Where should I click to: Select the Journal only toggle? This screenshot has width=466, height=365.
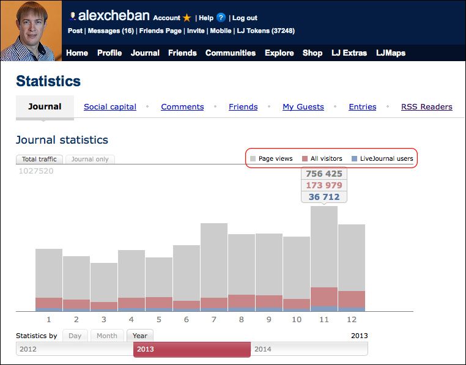click(90, 160)
